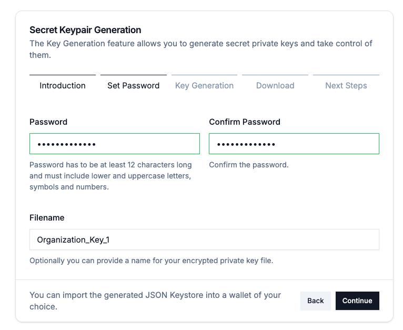Click the password requirements hint text
Image resolution: width=403 pixels, height=330 pixels.
click(110, 176)
